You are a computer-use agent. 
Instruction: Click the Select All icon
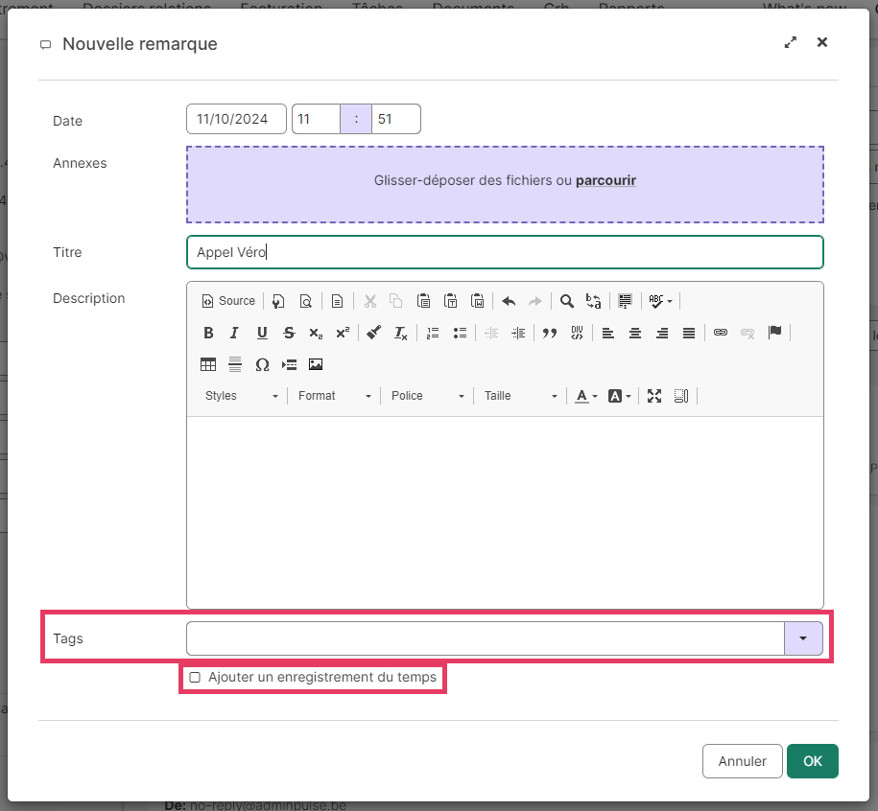coord(625,301)
